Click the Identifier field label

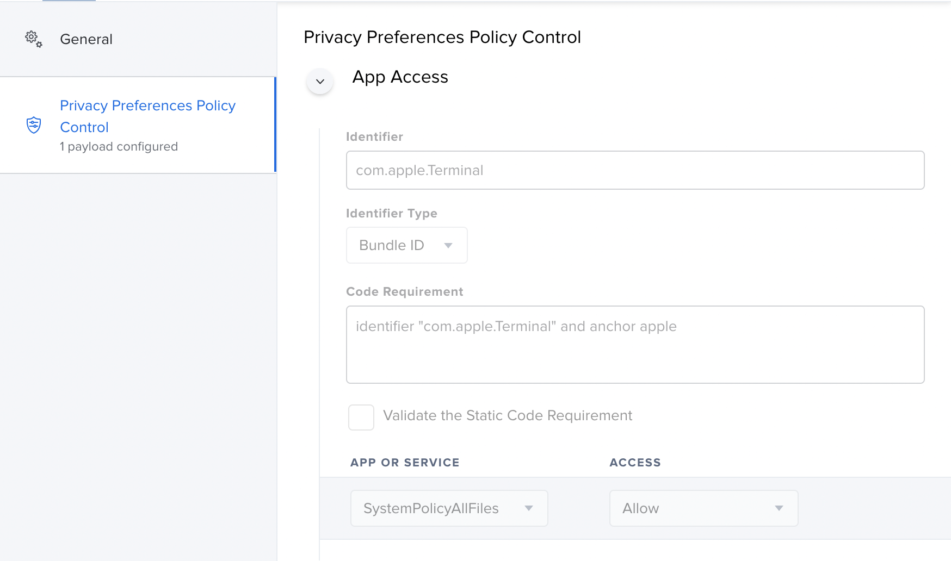[x=374, y=137]
